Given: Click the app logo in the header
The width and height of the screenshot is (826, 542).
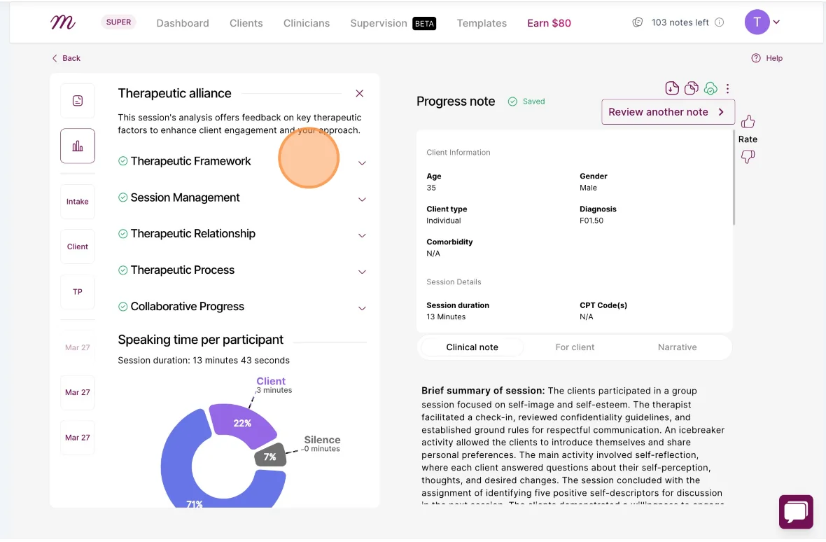Looking at the screenshot, I should pyautogui.click(x=63, y=22).
